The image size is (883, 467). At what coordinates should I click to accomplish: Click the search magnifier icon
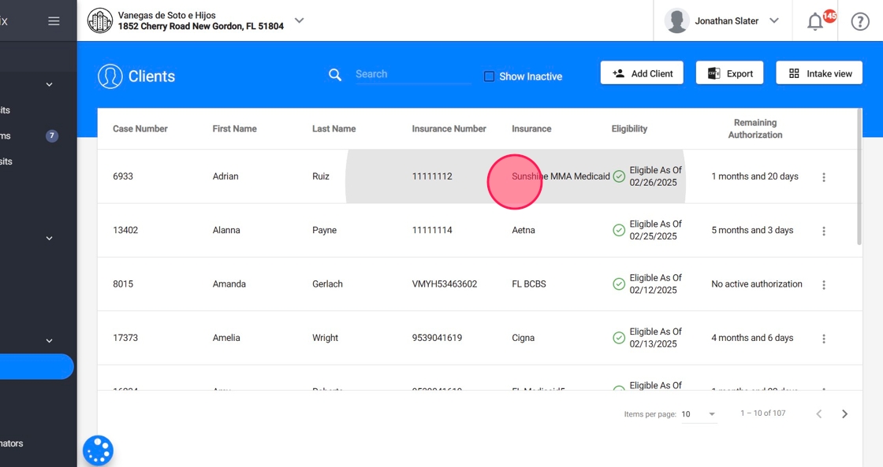[x=335, y=75]
